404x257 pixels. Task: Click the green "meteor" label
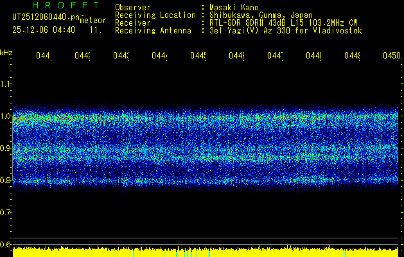[x=93, y=21]
